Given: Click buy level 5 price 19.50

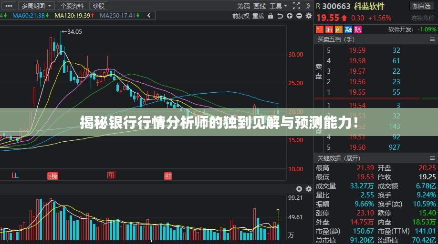Looking at the screenshot, I should [357, 147].
